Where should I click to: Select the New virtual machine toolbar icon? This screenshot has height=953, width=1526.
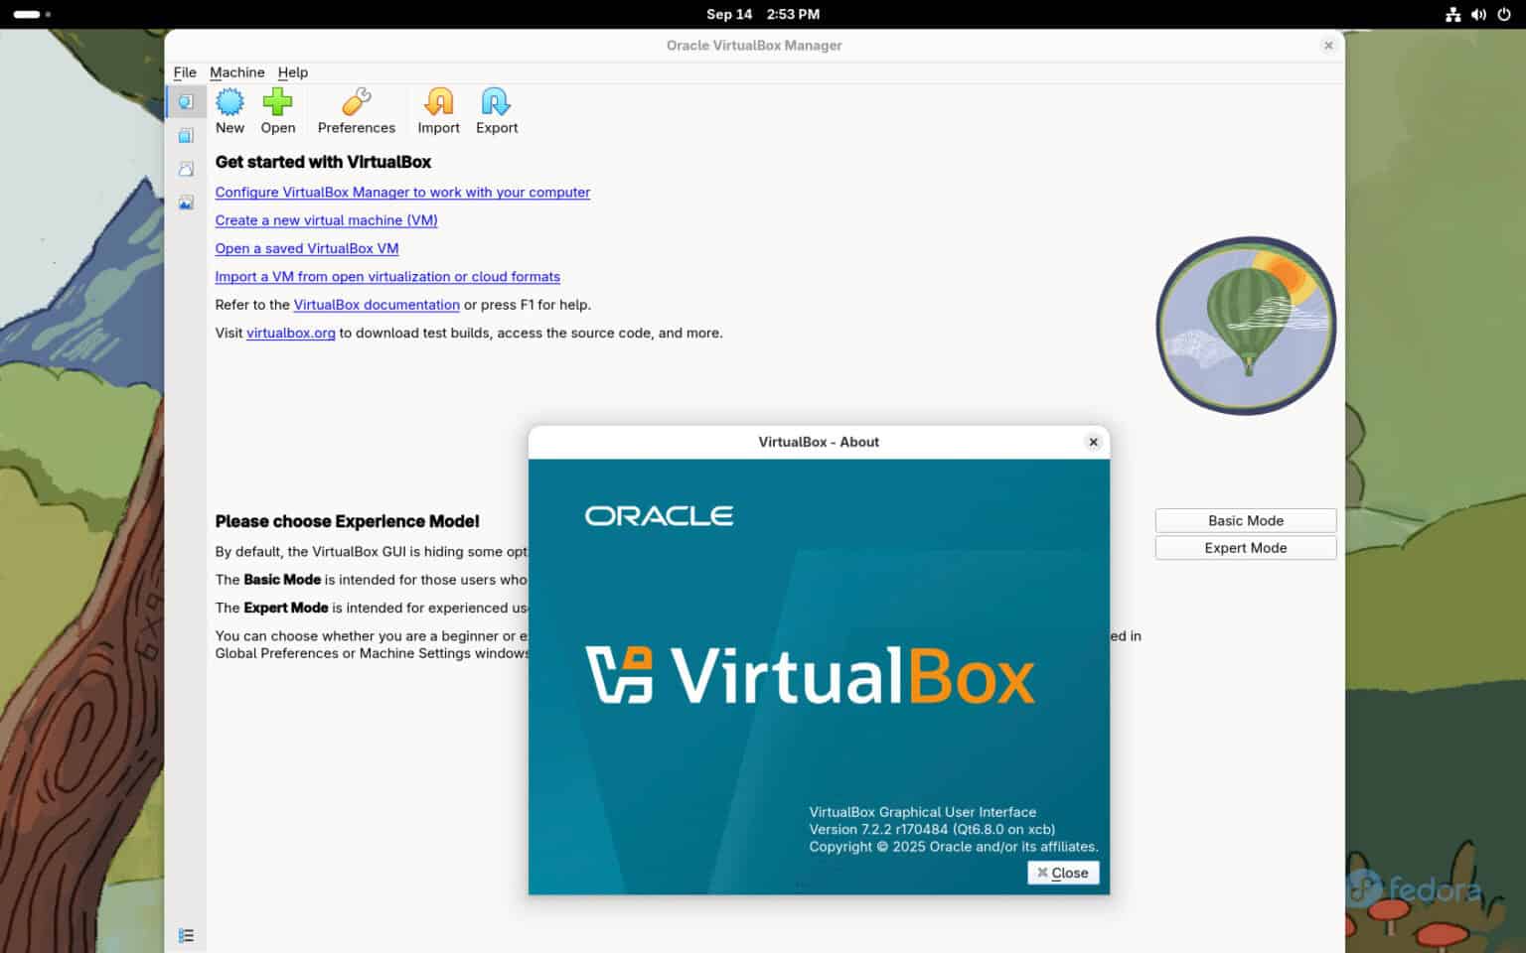point(229,109)
